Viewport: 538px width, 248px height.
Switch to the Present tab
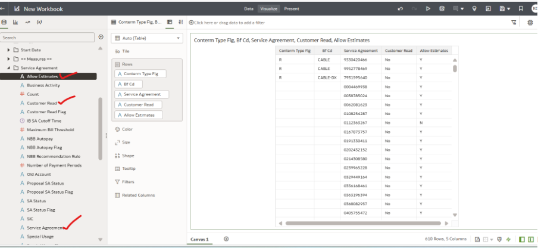point(292,9)
